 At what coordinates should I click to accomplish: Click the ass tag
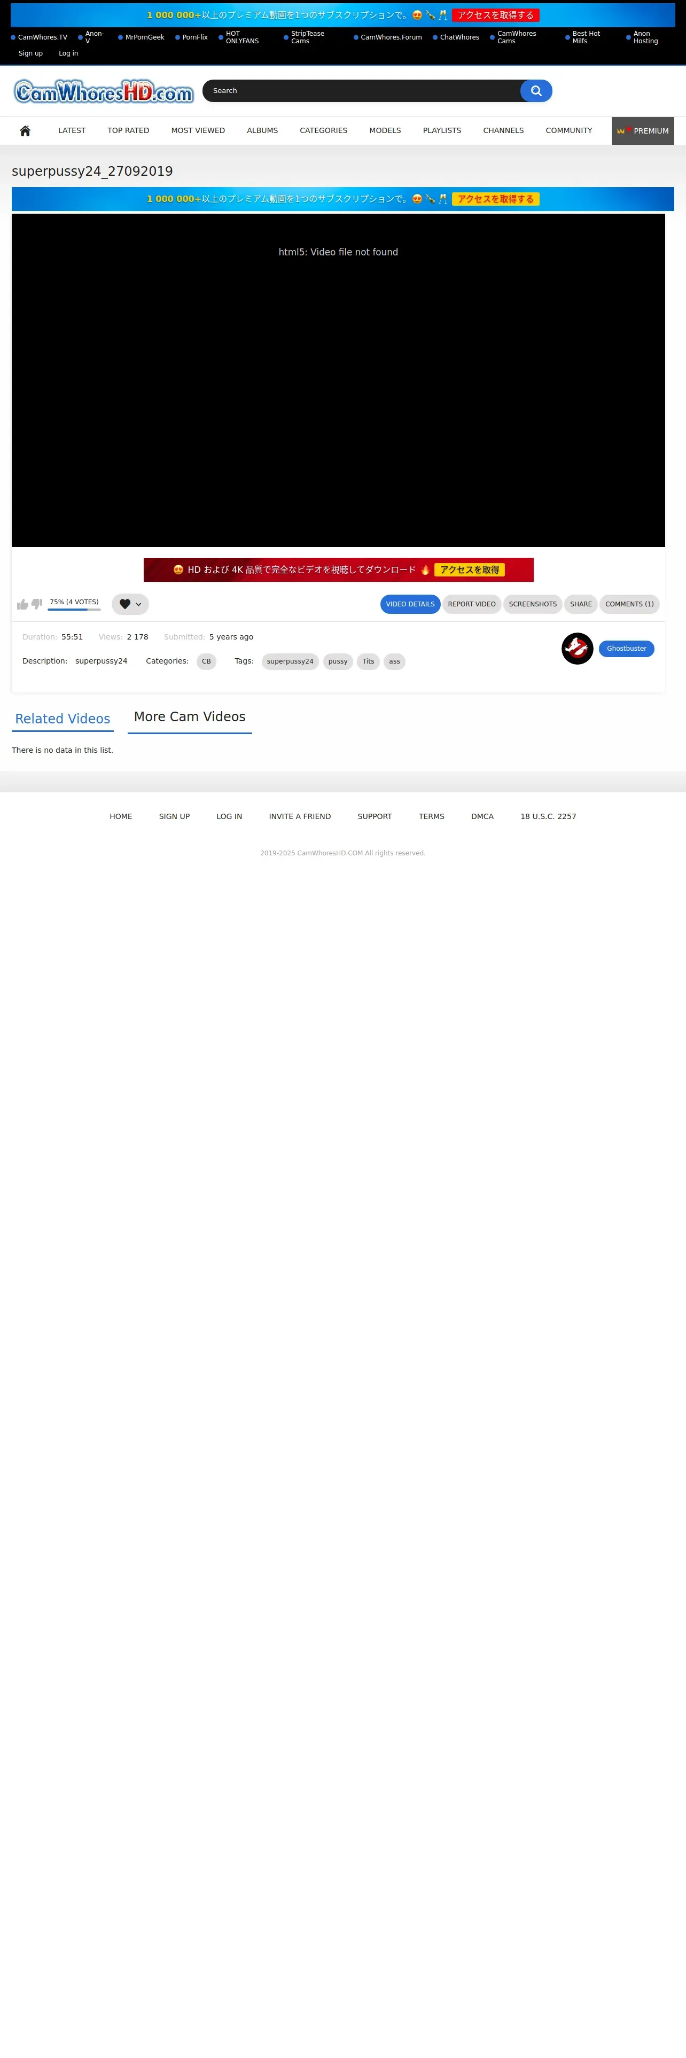[x=394, y=661]
